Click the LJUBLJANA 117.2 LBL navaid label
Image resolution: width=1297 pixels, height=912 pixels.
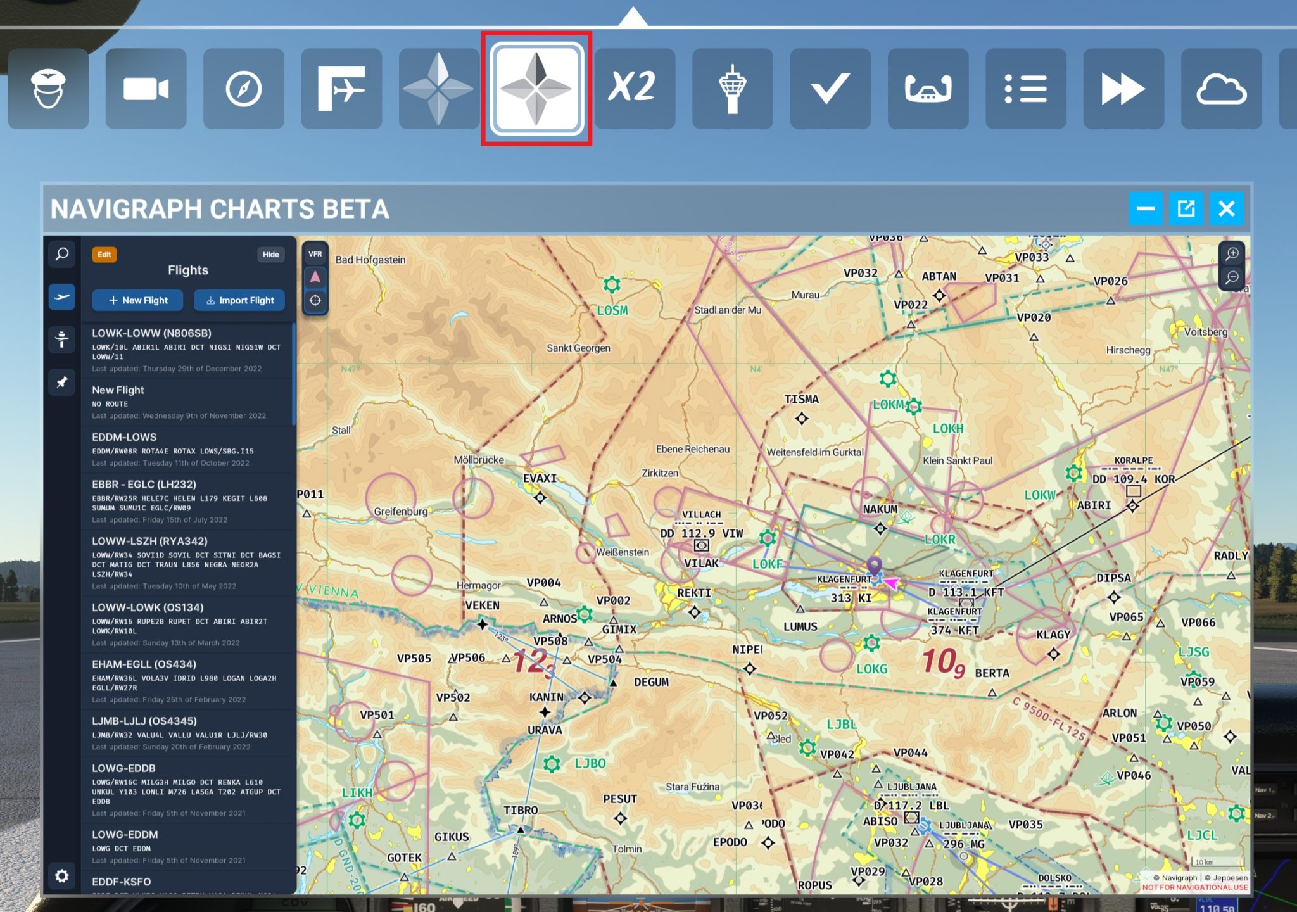point(912,797)
